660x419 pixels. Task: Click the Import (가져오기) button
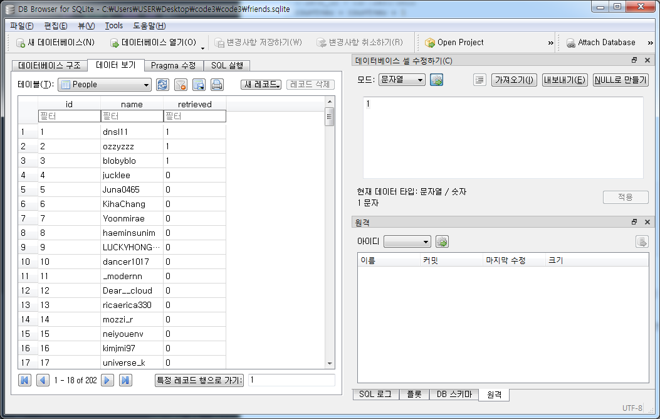click(x=514, y=80)
